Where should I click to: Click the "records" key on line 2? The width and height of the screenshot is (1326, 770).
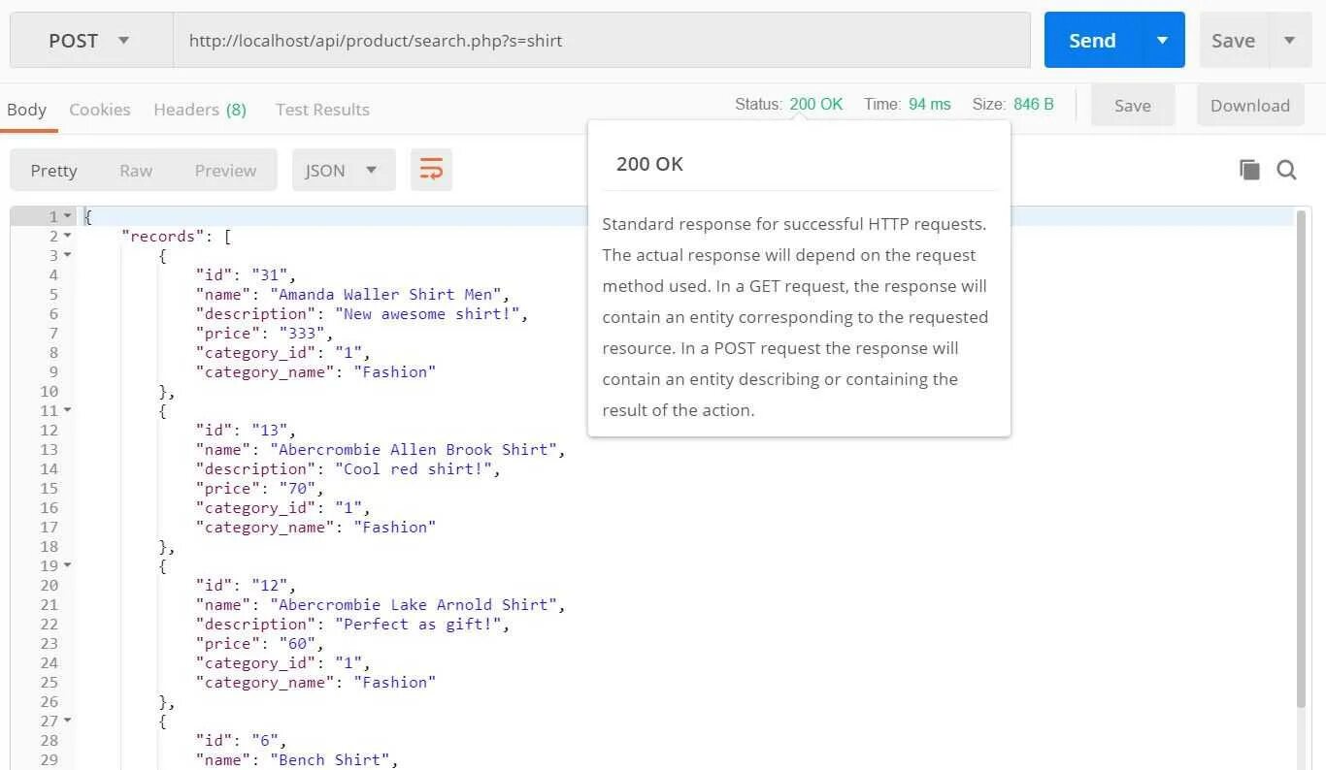pyautogui.click(x=163, y=236)
